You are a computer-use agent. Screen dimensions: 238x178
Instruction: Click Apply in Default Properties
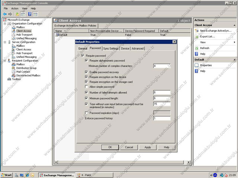click(148, 147)
